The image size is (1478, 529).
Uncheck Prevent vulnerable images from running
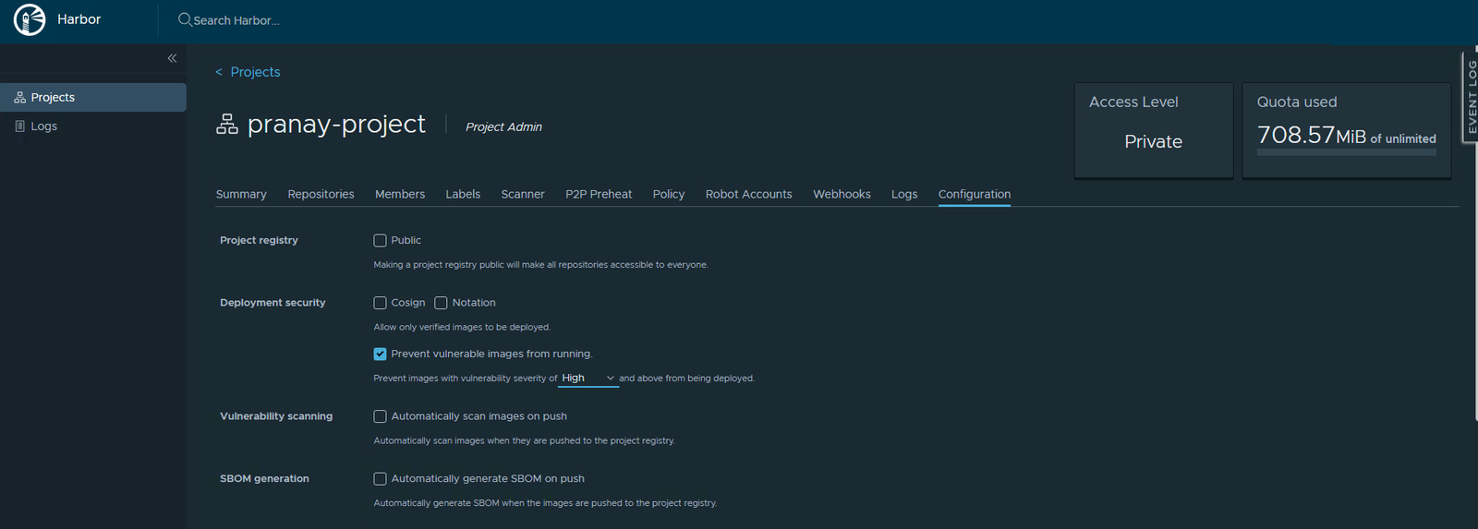point(380,354)
